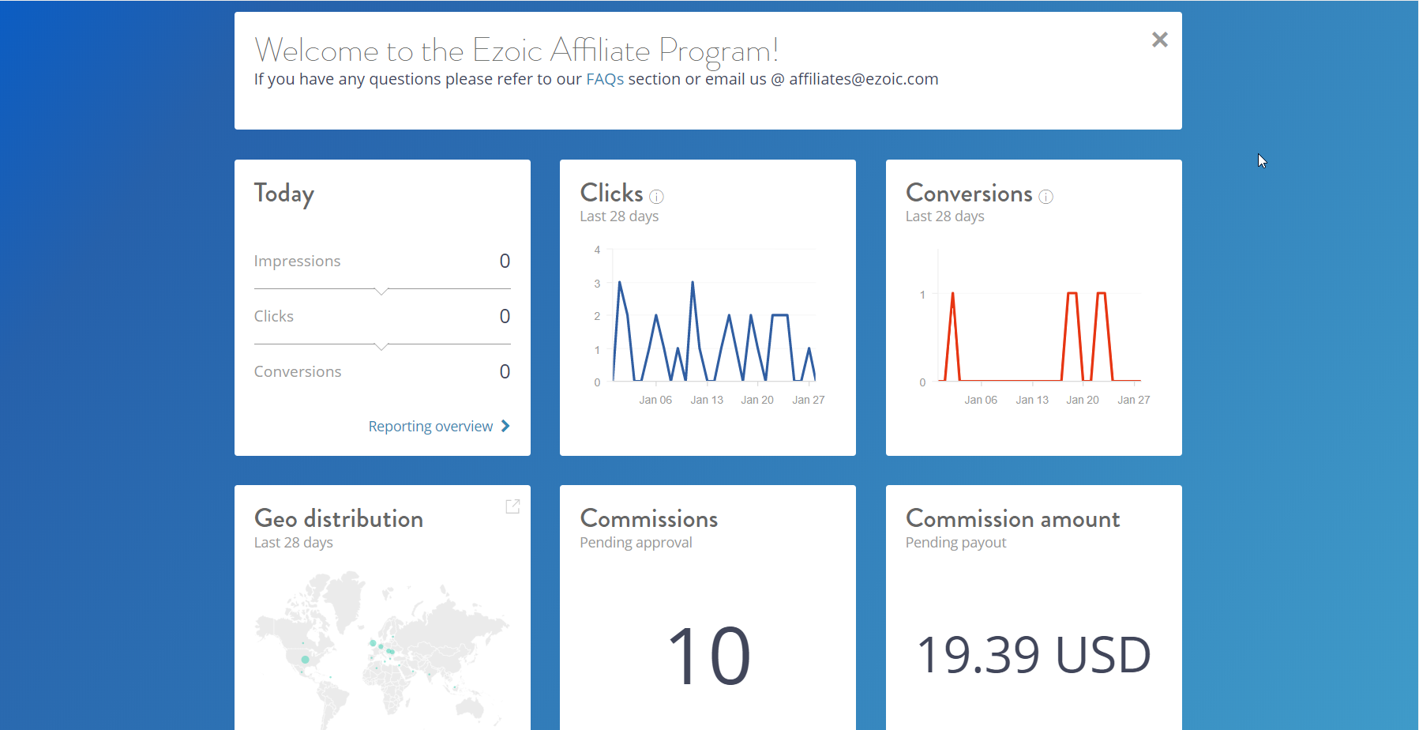Viewport: 1419px width, 730px height.
Task: Open the FAQs link in the banner
Action: pyautogui.click(x=605, y=79)
